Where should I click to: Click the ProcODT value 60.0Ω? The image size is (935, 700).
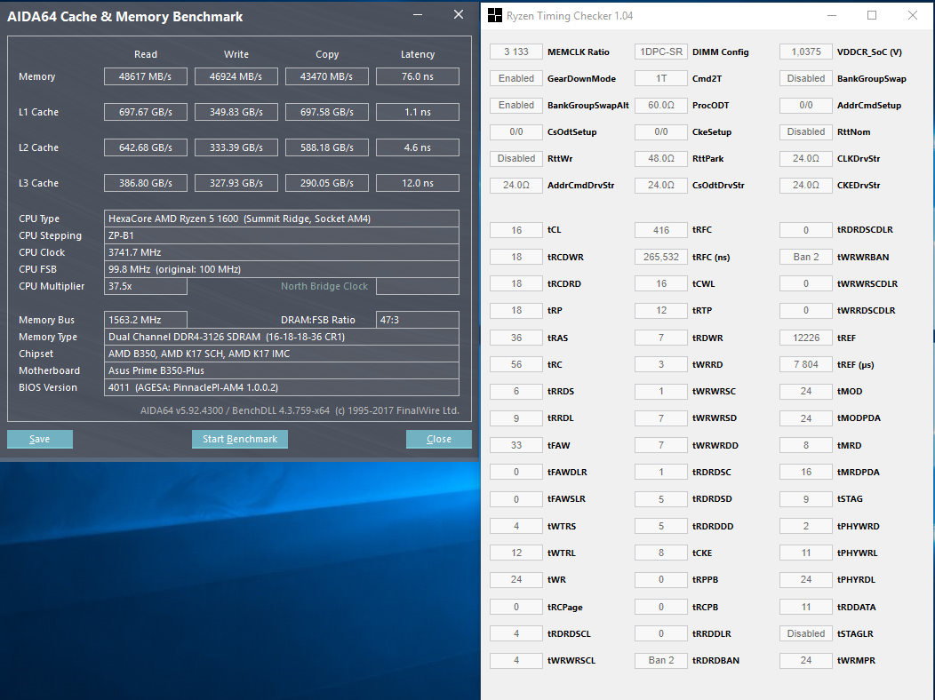click(x=660, y=106)
